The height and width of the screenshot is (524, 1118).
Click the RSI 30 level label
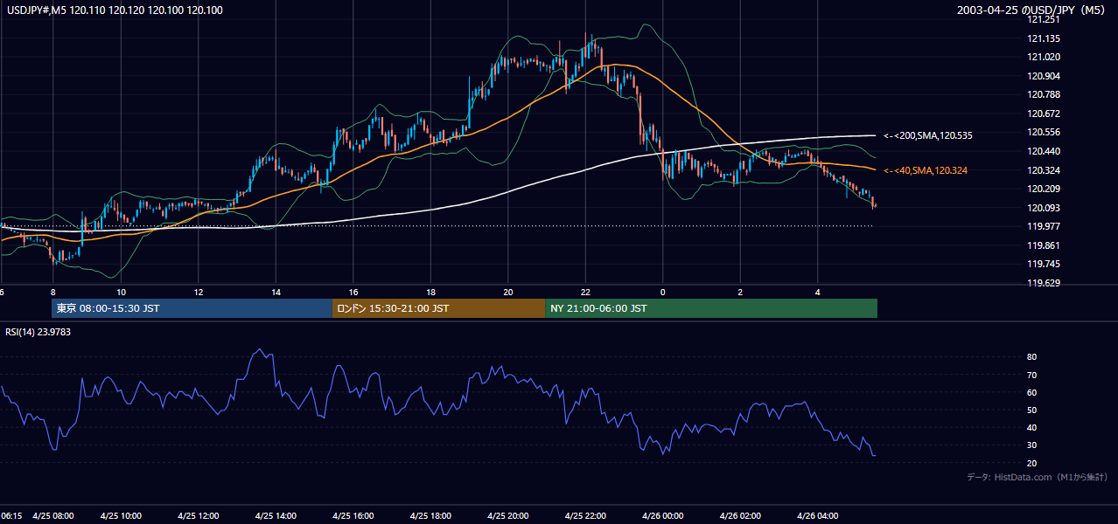pos(1032,445)
